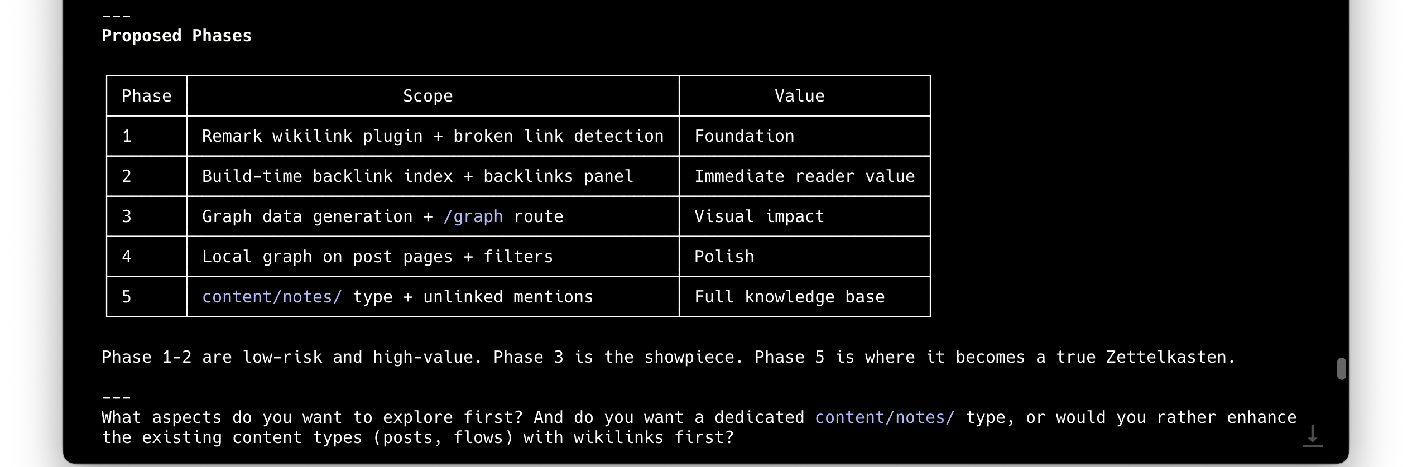This screenshot has height=467, width=1412.
Task: Click the word Zettelkasten in the summary
Action: (1170, 357)
